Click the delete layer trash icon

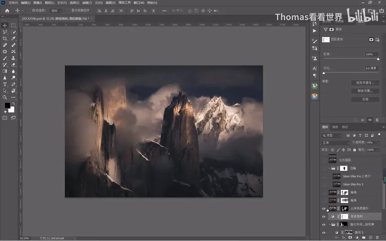tap(377, 237)
